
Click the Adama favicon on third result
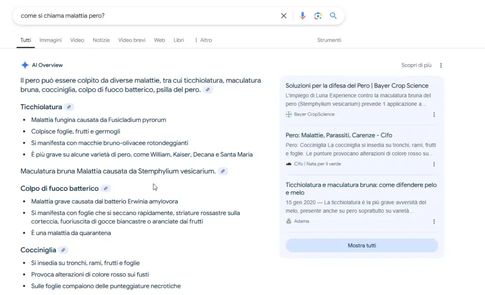click(288, 221)
